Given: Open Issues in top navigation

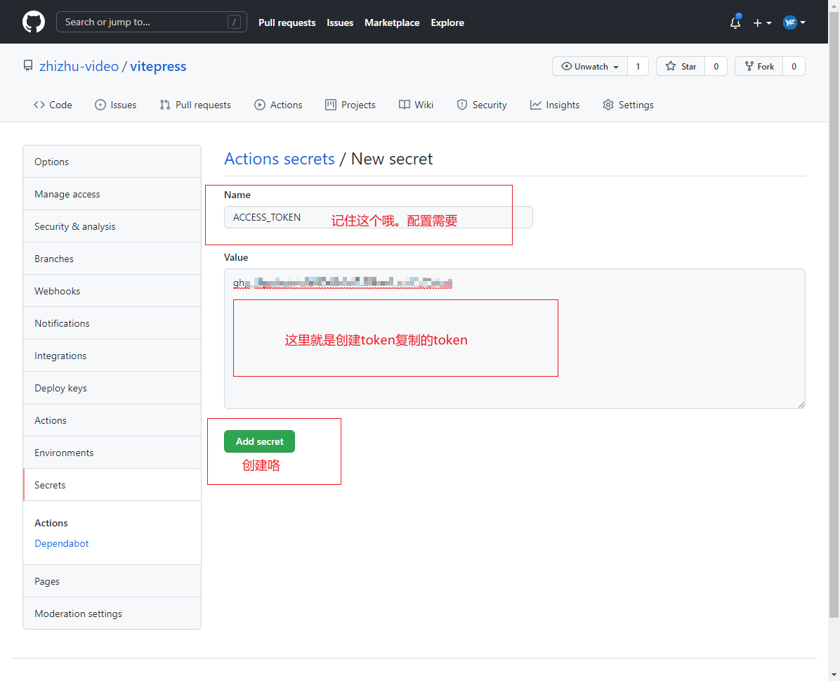Looking at the screenshot, I should (340, 22).
